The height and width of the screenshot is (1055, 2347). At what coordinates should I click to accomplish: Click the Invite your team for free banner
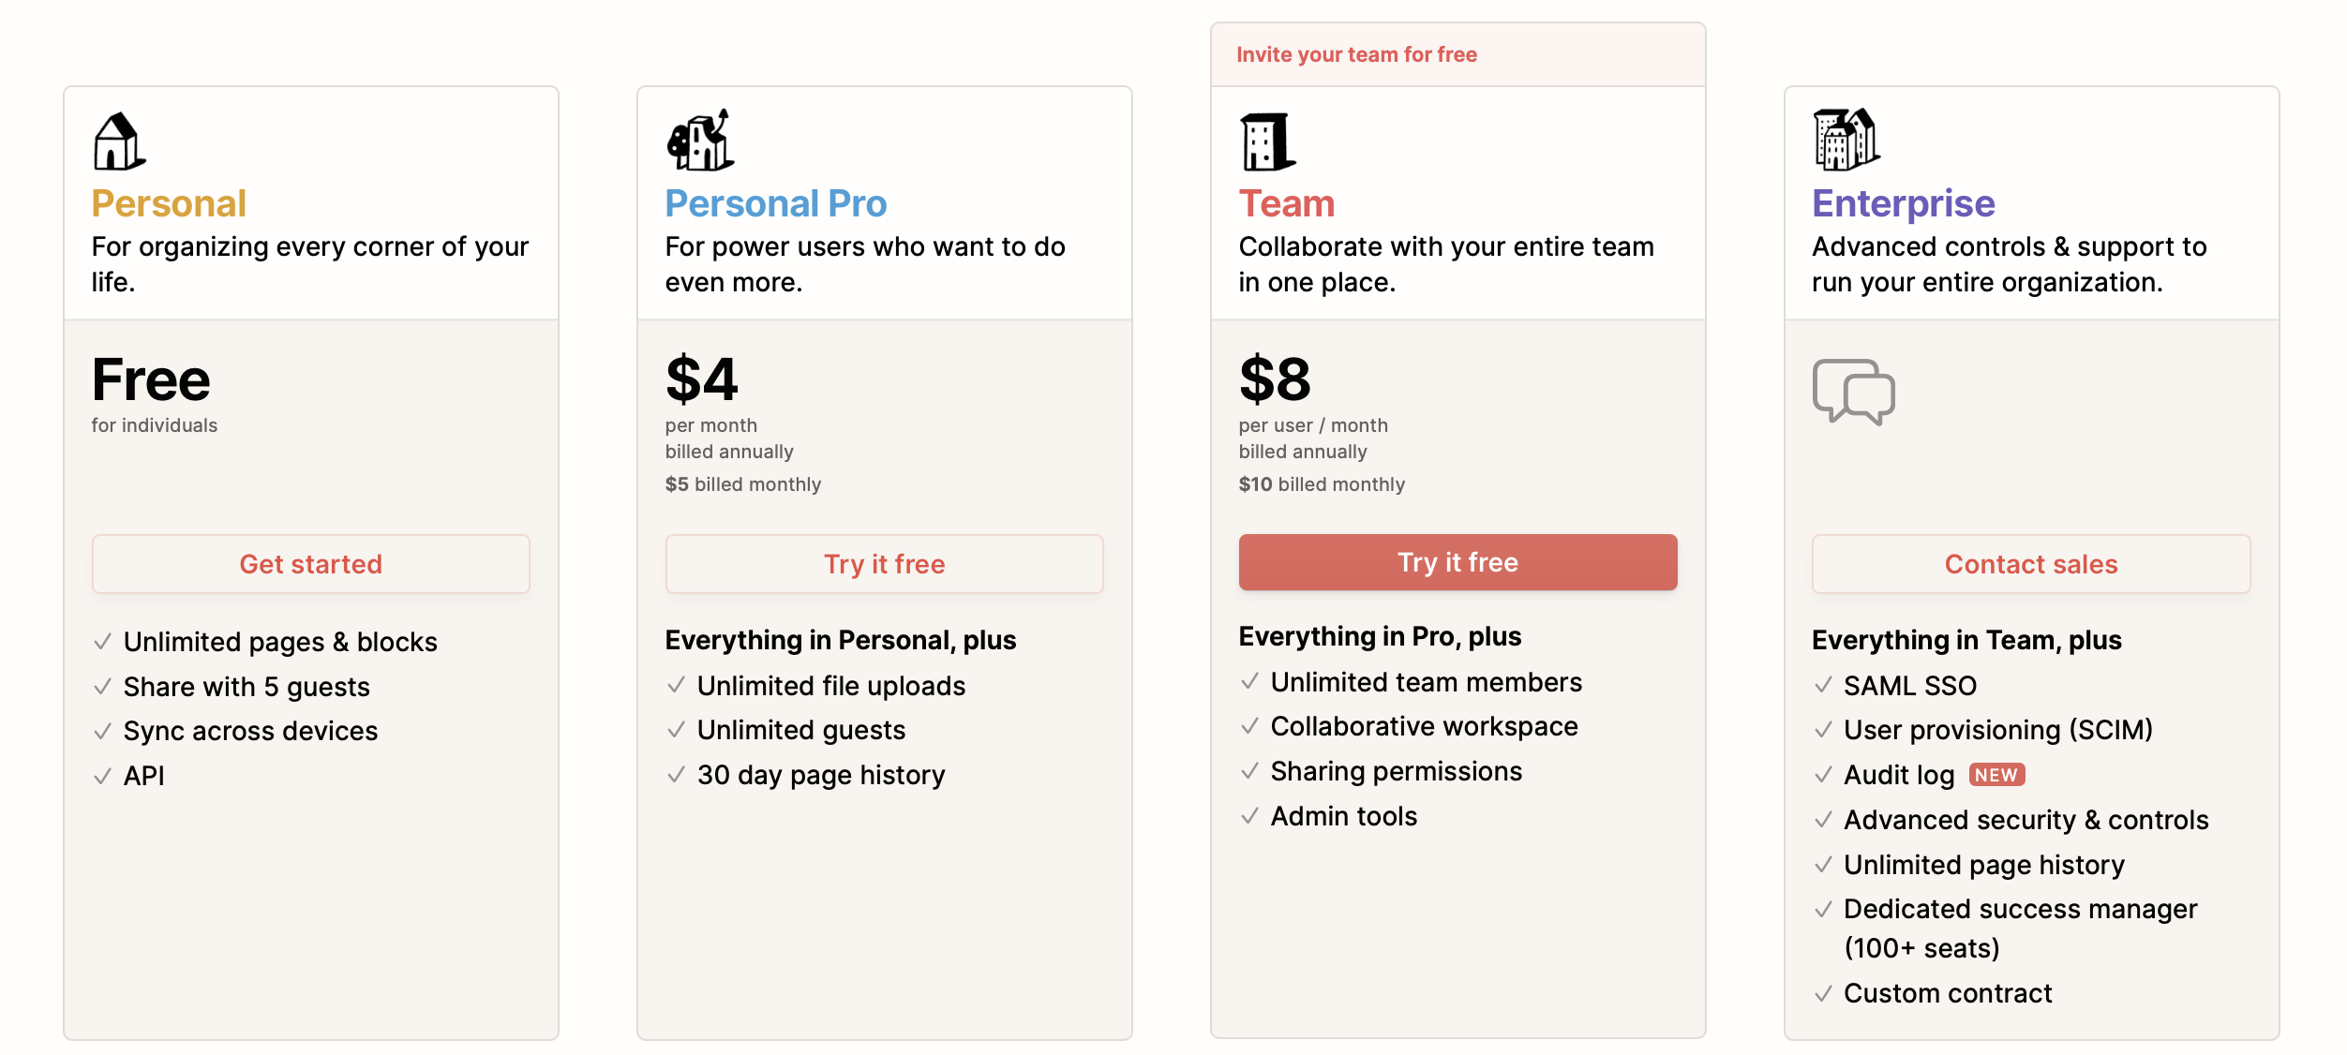point(1458,54)
